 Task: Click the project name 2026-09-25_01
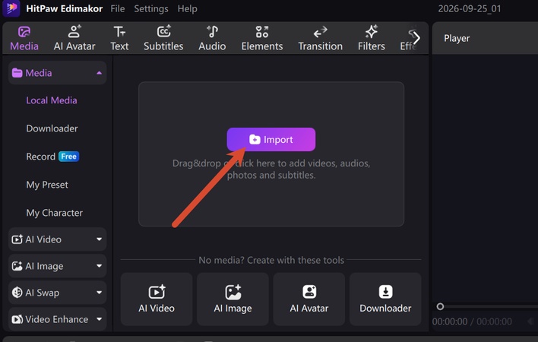pos(470,8)
